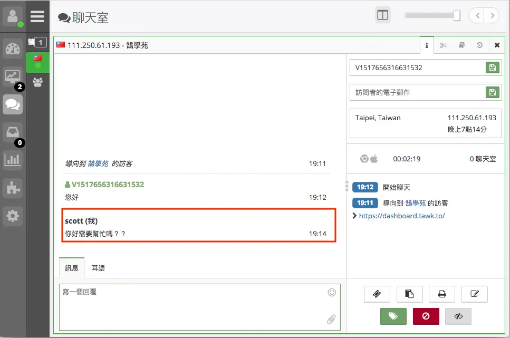Open the knowledge base book tab
This screenshot has width=510, height=338.
click(x=461, y=45)
